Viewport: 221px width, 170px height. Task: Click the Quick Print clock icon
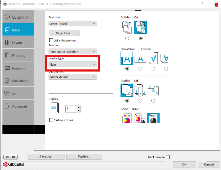[x=7, y=17]
